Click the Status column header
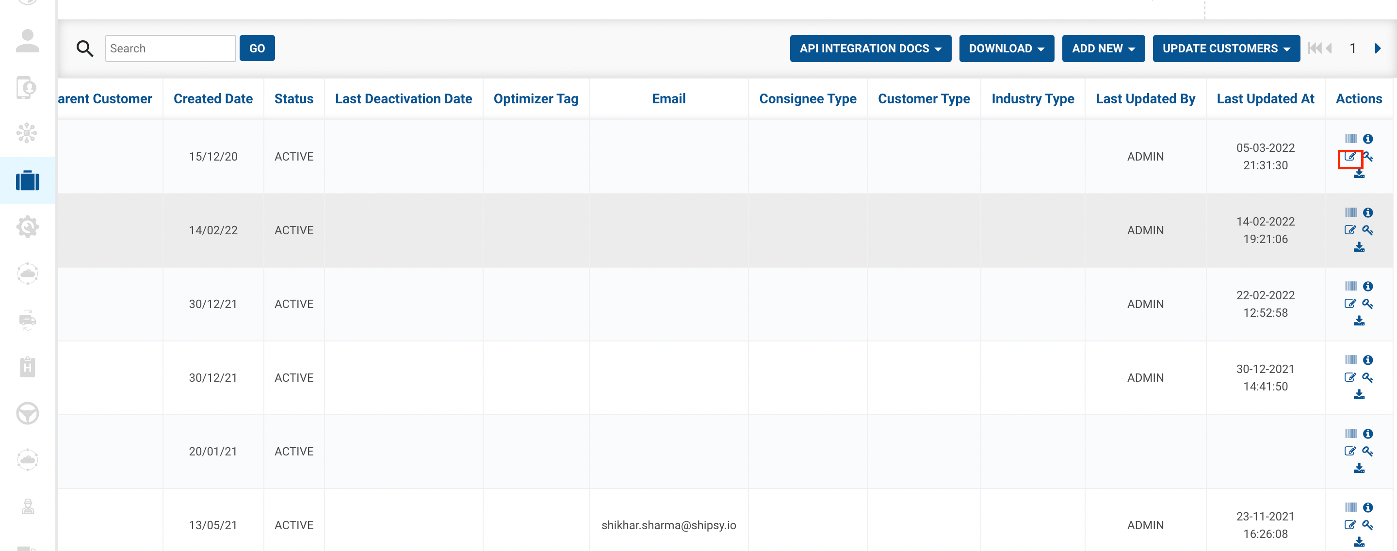 [293, 98]
